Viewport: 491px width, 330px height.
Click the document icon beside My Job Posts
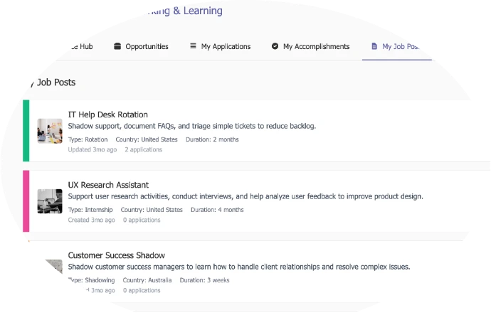coord(374,47)
